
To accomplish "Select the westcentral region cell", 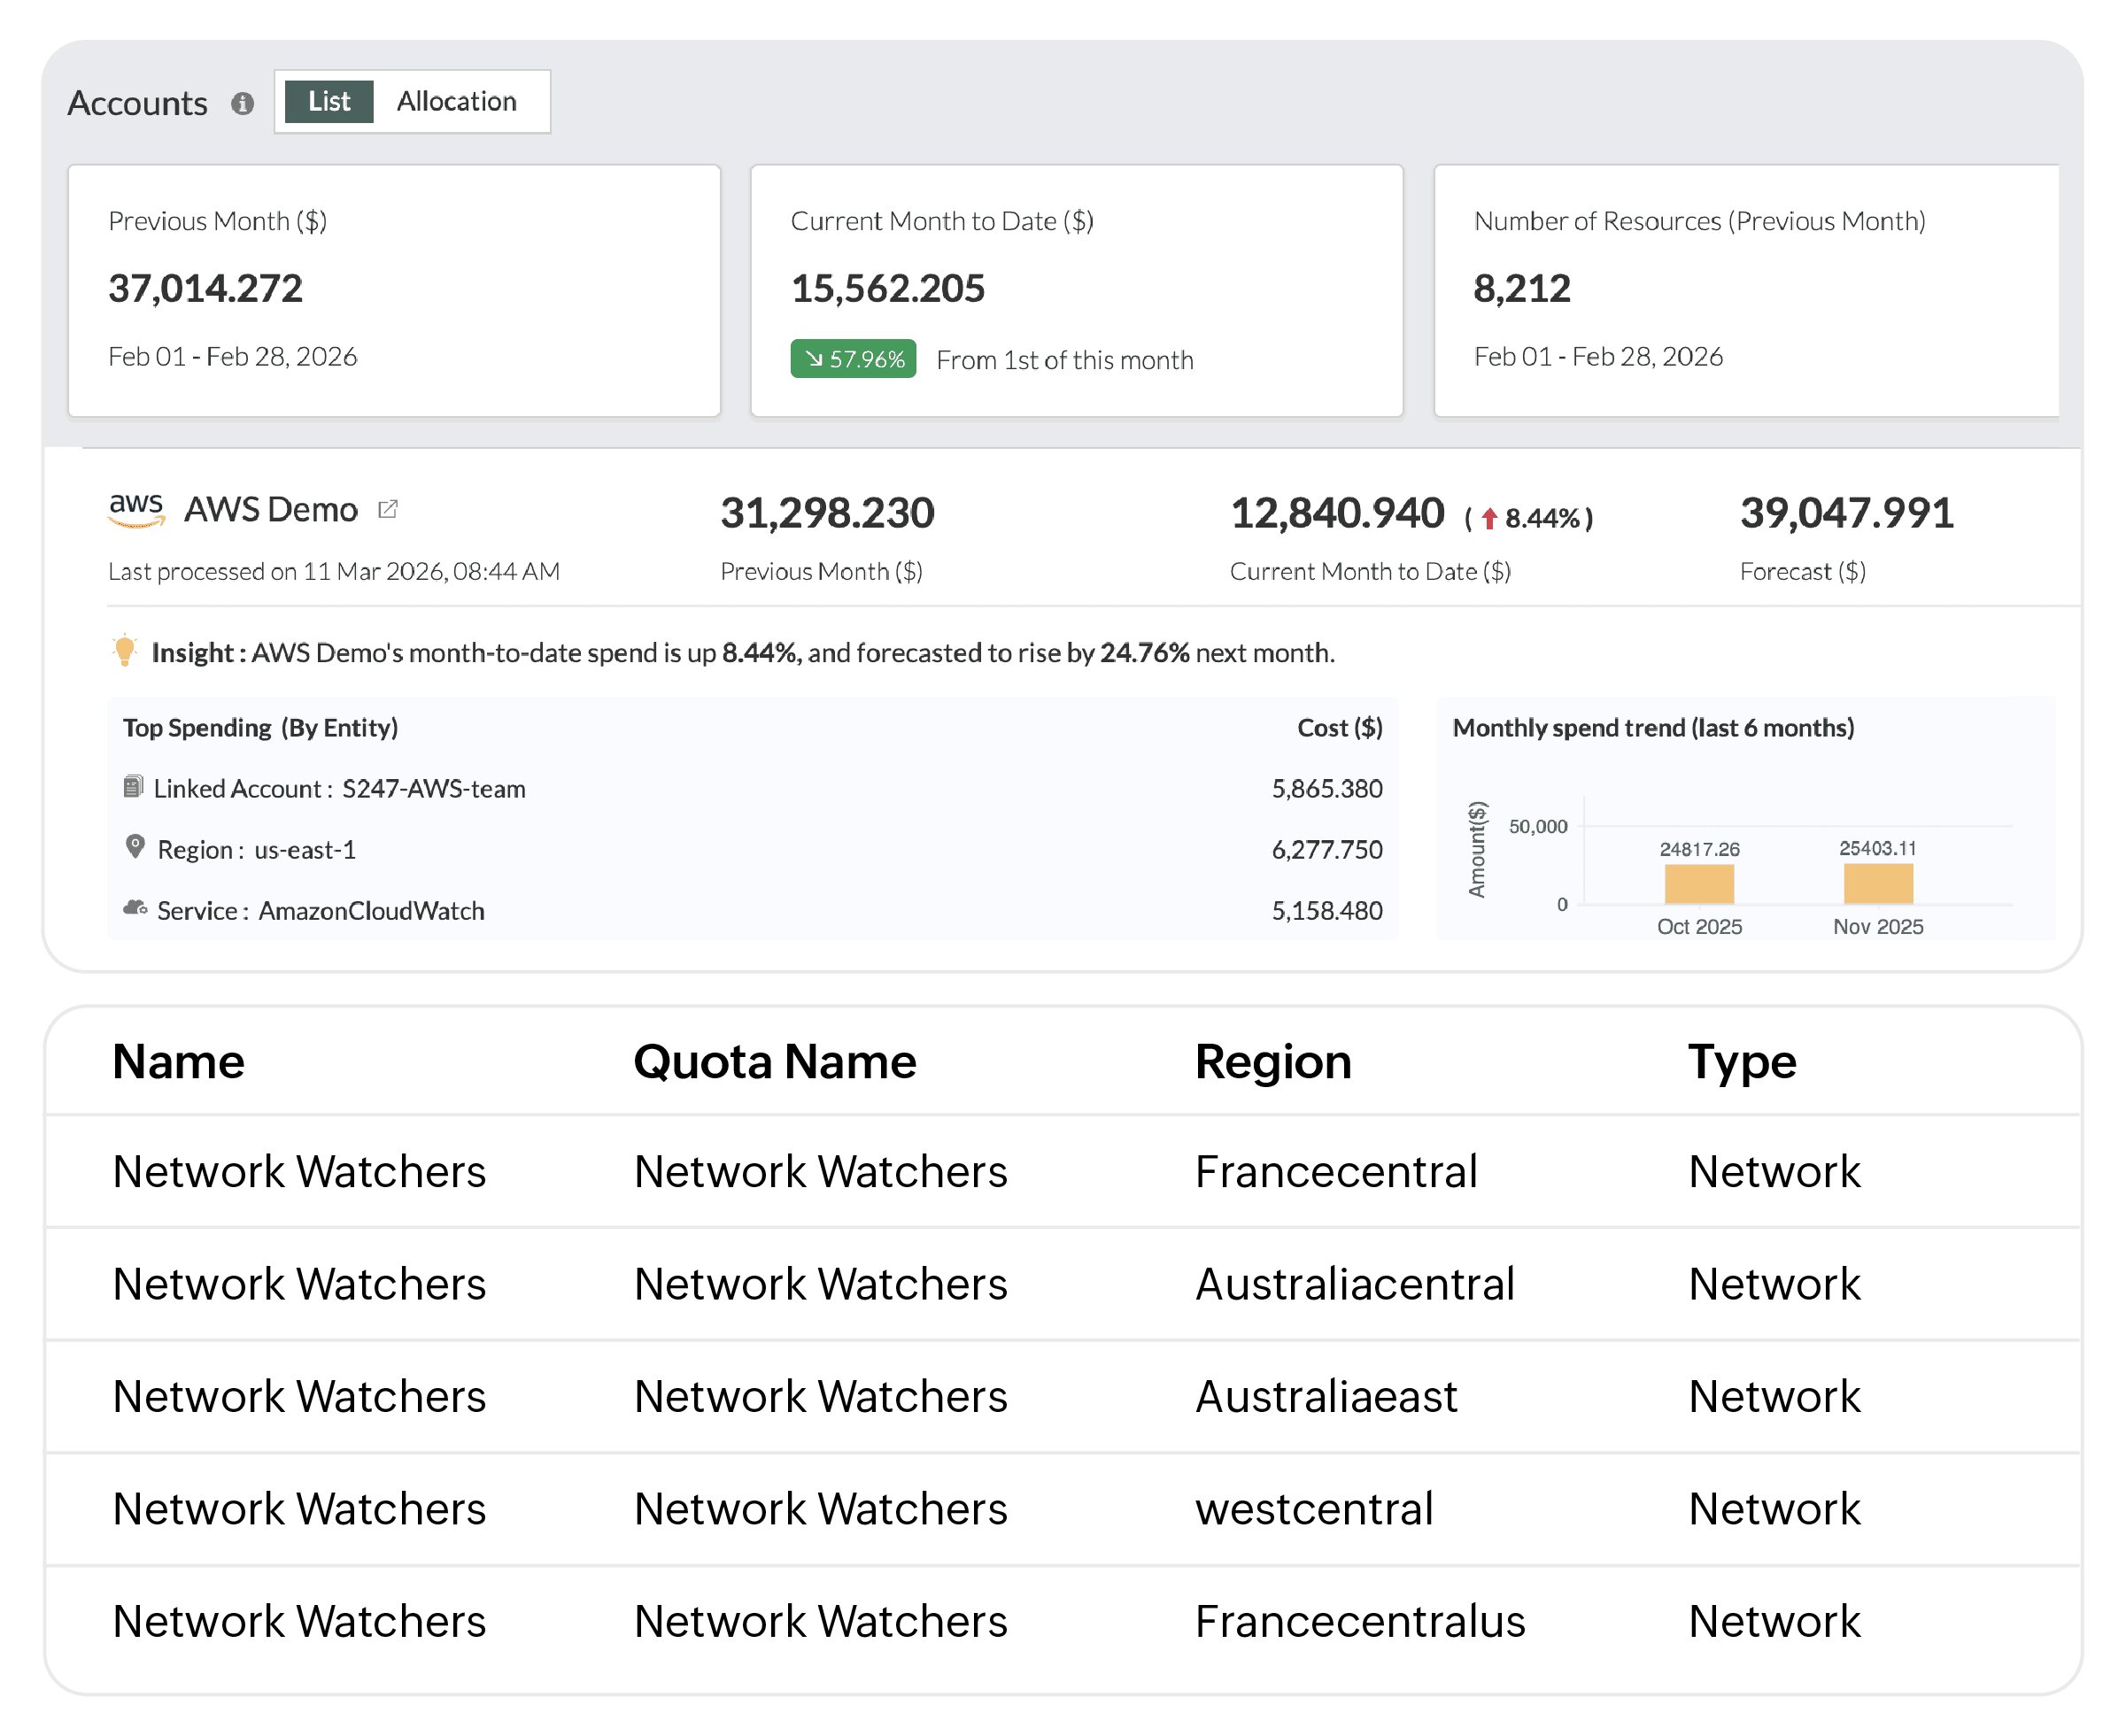I will pyautogui.click(x=1314, y=1509).
